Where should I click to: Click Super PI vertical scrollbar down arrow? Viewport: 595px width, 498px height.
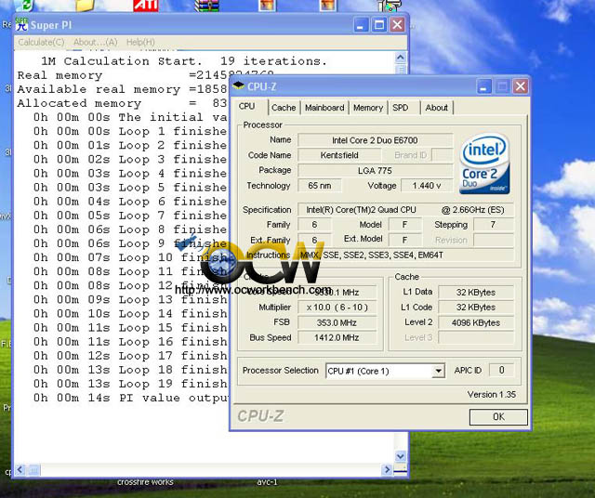(x=401, y=456)
